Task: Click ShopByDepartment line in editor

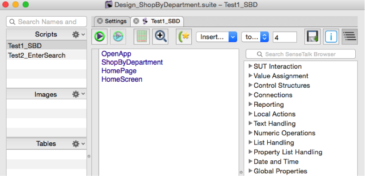Action: [132, 62]
